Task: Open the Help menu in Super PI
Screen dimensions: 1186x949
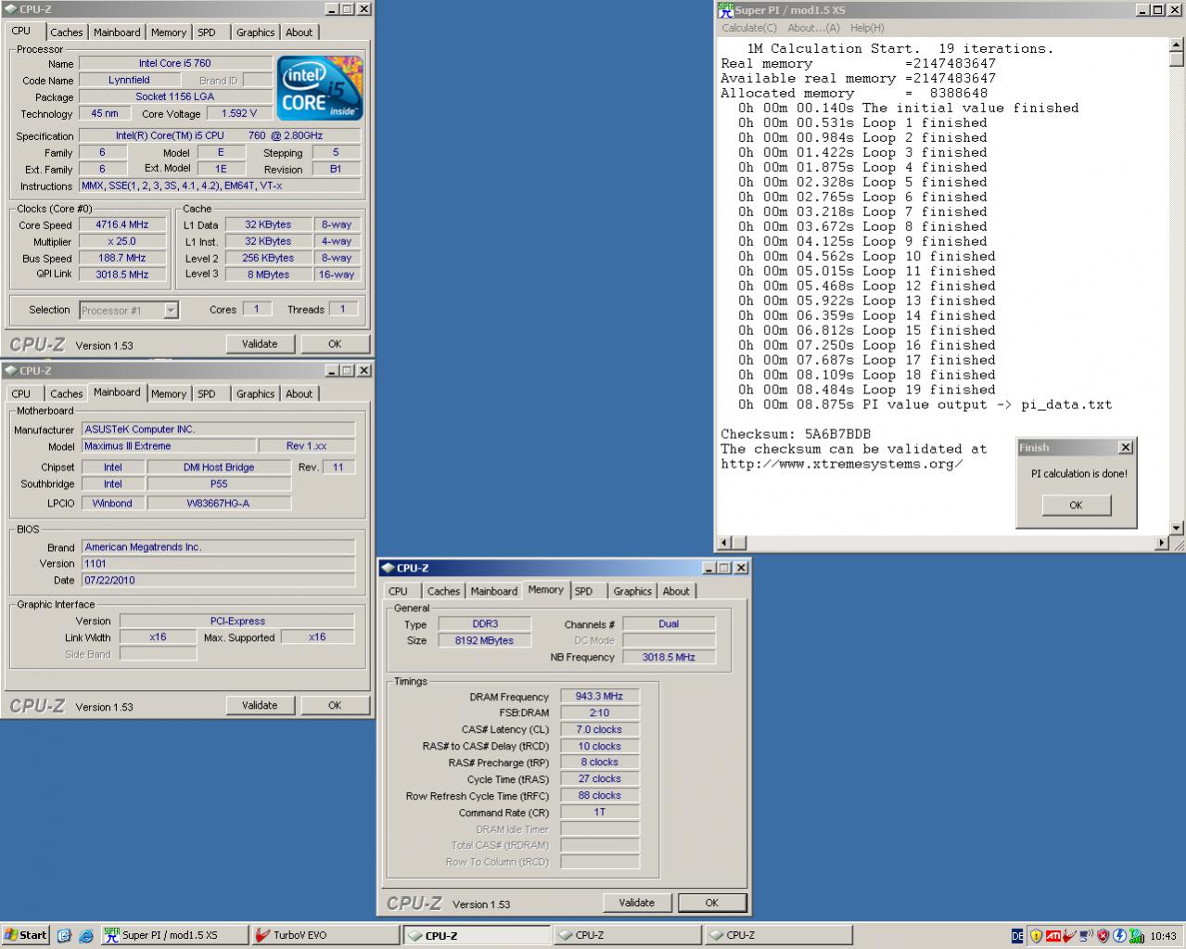Action: tap(867, 28)
